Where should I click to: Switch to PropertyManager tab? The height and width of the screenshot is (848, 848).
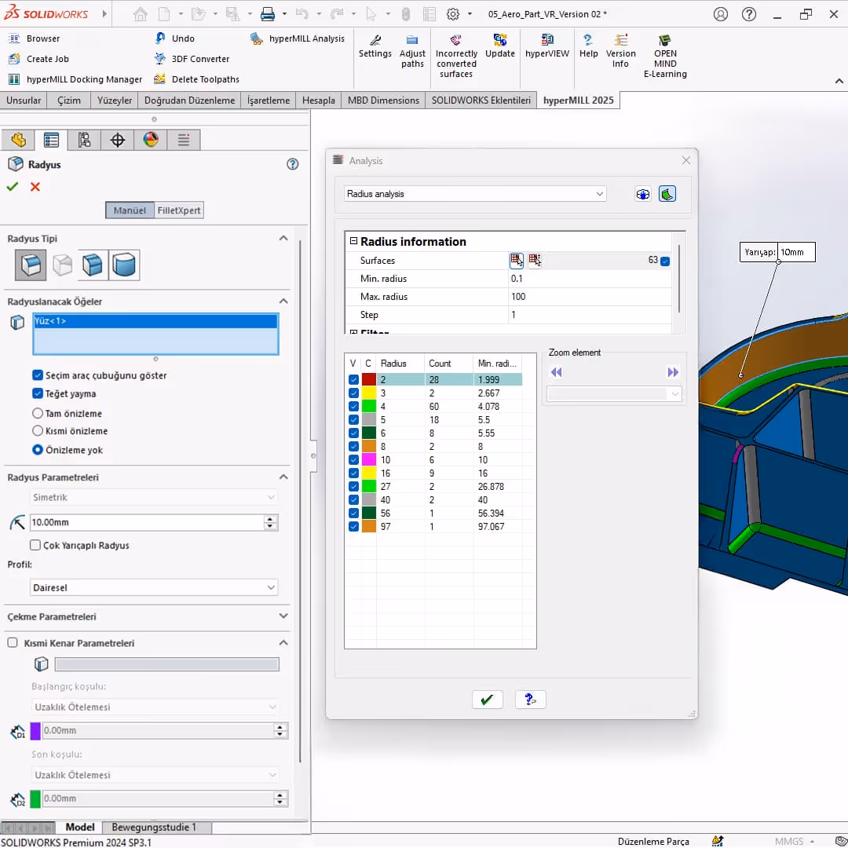click(51, 140)
